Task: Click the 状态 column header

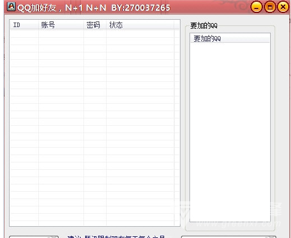Action: click(140, 25)
